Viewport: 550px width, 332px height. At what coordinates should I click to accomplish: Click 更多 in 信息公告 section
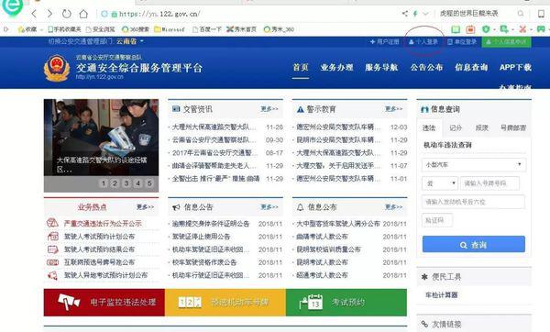[x=269, y=207]
